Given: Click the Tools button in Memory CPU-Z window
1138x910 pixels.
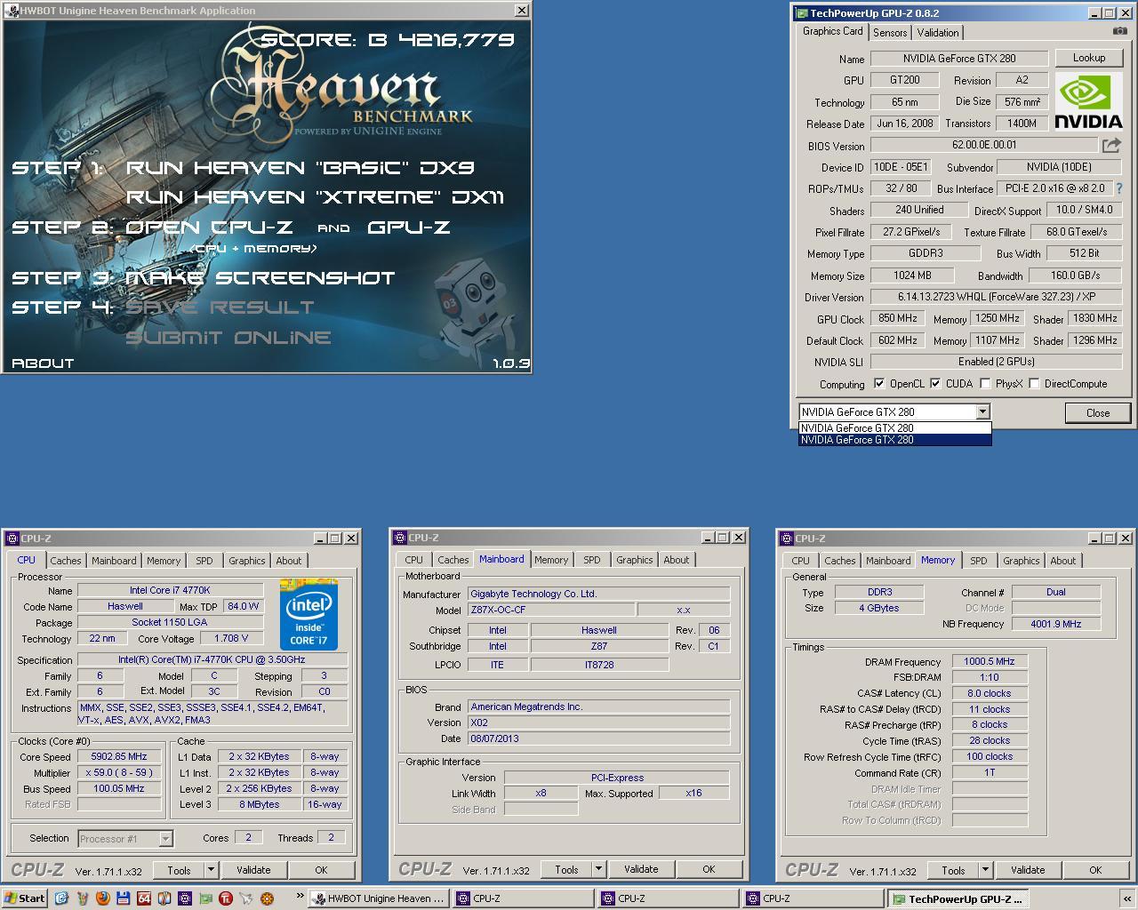Looking at the screenshot, I should pyautogui.click(x=953, y=870).
